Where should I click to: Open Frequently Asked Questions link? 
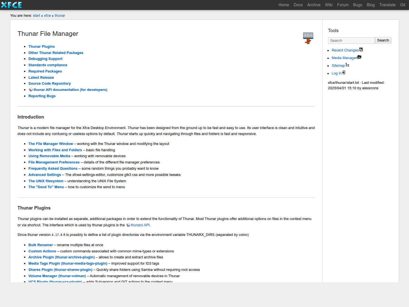(x=53, y=169)
